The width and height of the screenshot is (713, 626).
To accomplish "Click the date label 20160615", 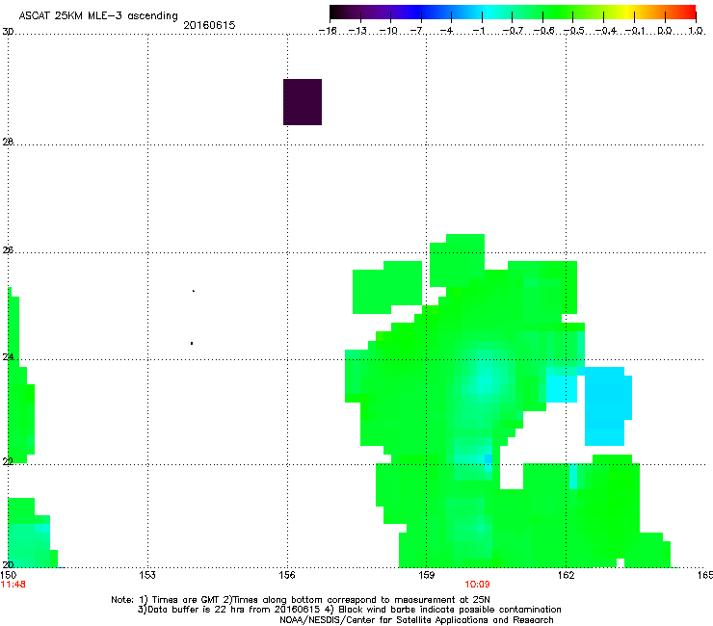I will point(209,25).
